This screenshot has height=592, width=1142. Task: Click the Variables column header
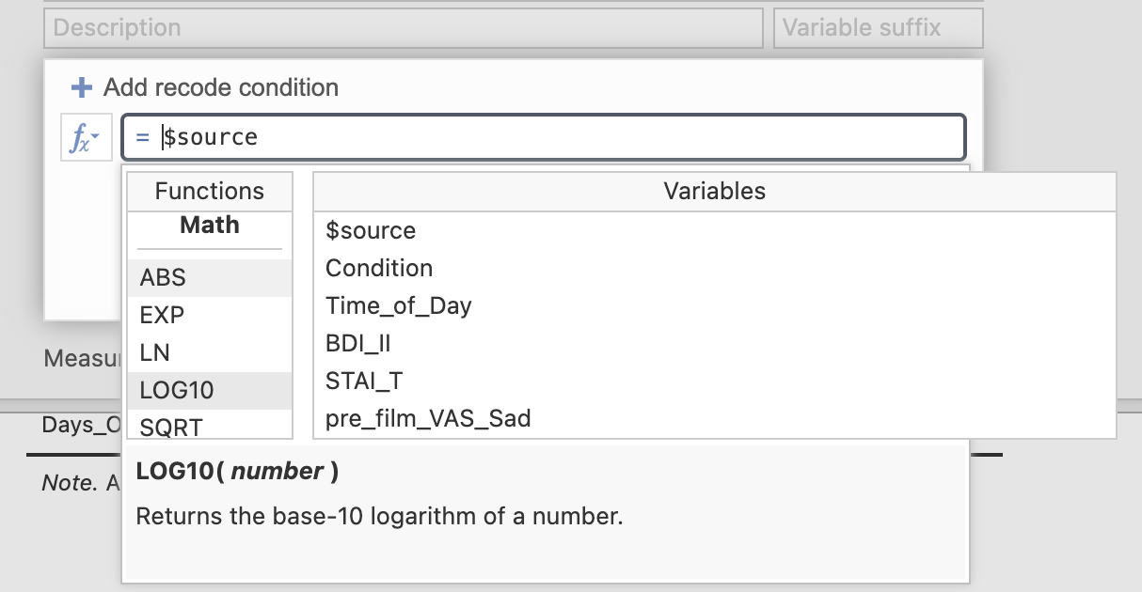[x=714, y=191]
